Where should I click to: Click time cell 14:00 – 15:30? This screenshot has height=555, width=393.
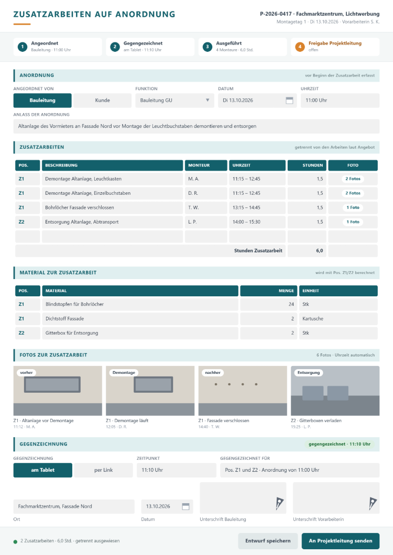click(257, 222)
